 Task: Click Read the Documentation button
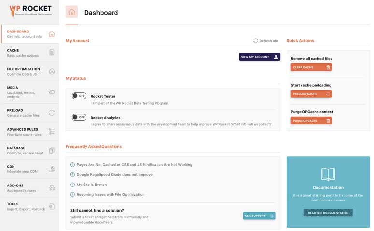328,213
